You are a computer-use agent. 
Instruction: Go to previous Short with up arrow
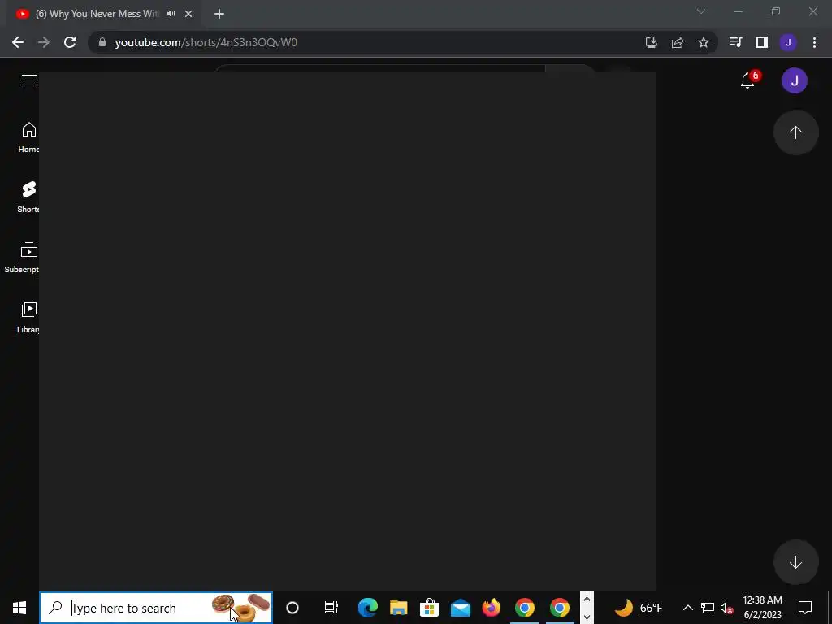point(795,132)
